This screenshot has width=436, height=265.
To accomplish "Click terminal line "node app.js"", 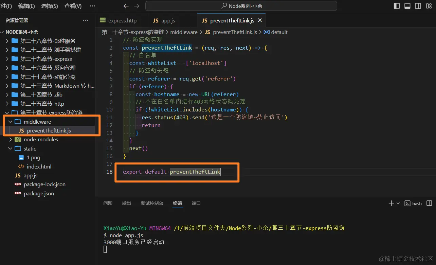I will coord(126,235).
